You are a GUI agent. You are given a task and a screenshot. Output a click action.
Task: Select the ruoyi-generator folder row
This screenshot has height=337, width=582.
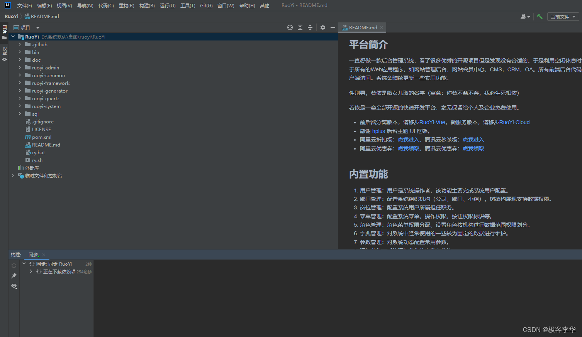tap(173, 91)
